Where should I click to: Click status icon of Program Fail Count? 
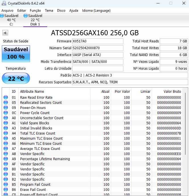[6, 185]
